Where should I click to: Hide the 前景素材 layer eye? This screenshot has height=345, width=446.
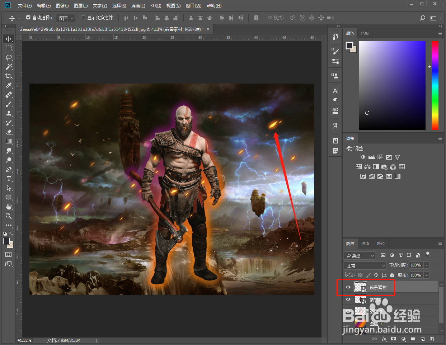348,287
